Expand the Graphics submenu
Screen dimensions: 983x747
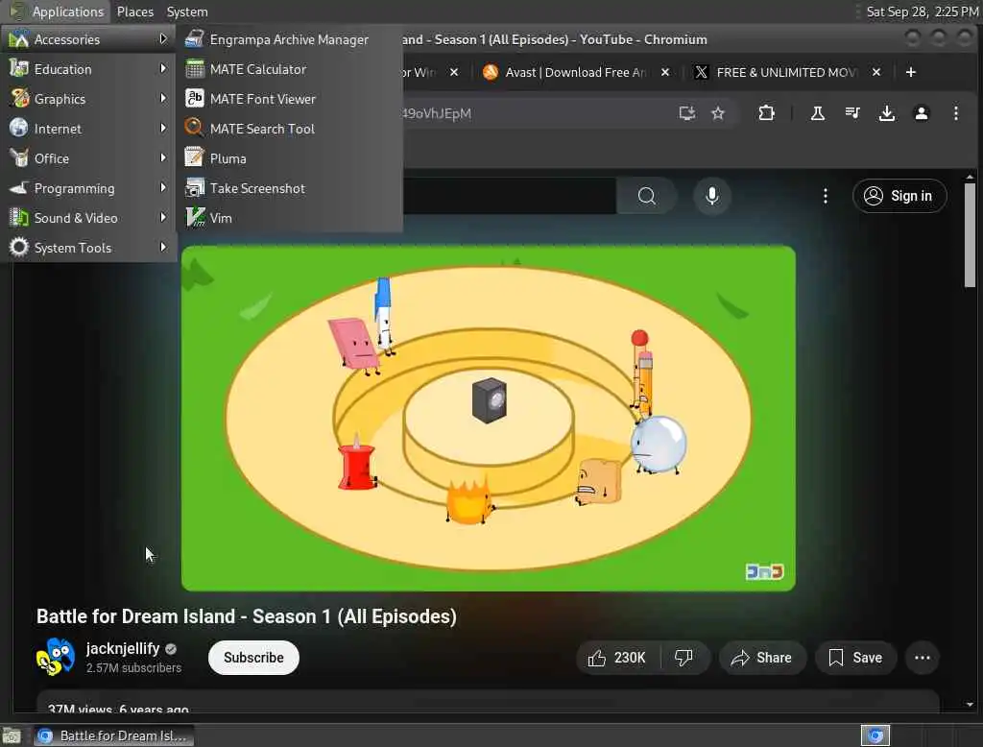coord(88,99)
